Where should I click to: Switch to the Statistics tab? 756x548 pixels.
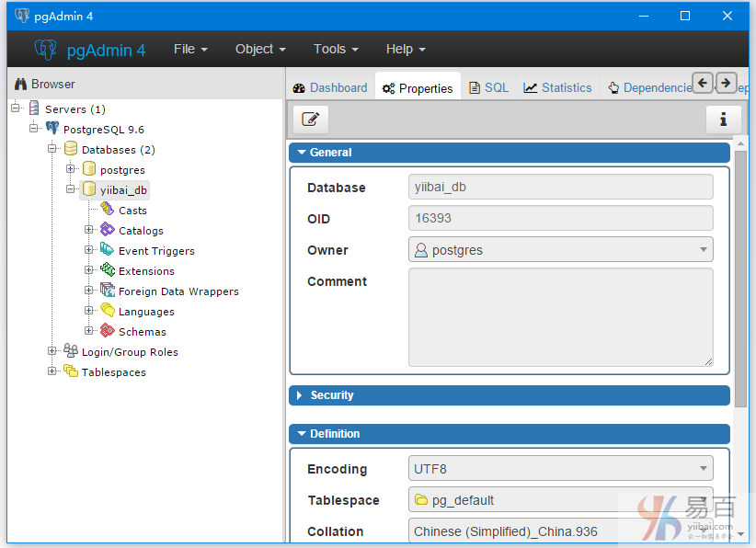coord(557,88)
